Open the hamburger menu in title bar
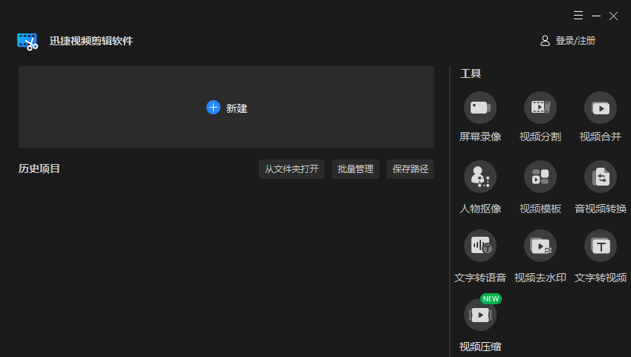 click(578, 16)
